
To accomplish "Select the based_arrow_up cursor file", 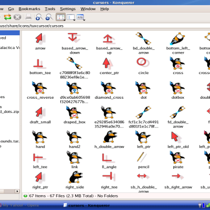I will [x=109, y=44].
